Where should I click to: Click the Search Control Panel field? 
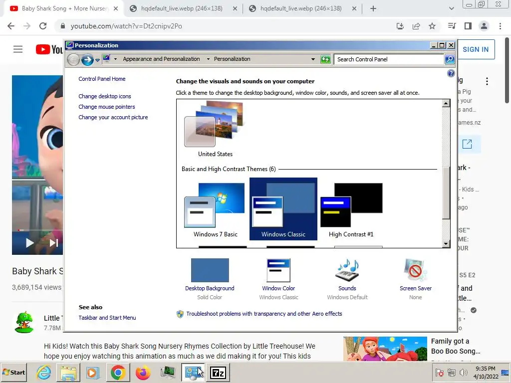(389, 59)
